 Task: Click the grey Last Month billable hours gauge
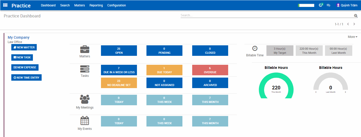(x=331, y=81)
